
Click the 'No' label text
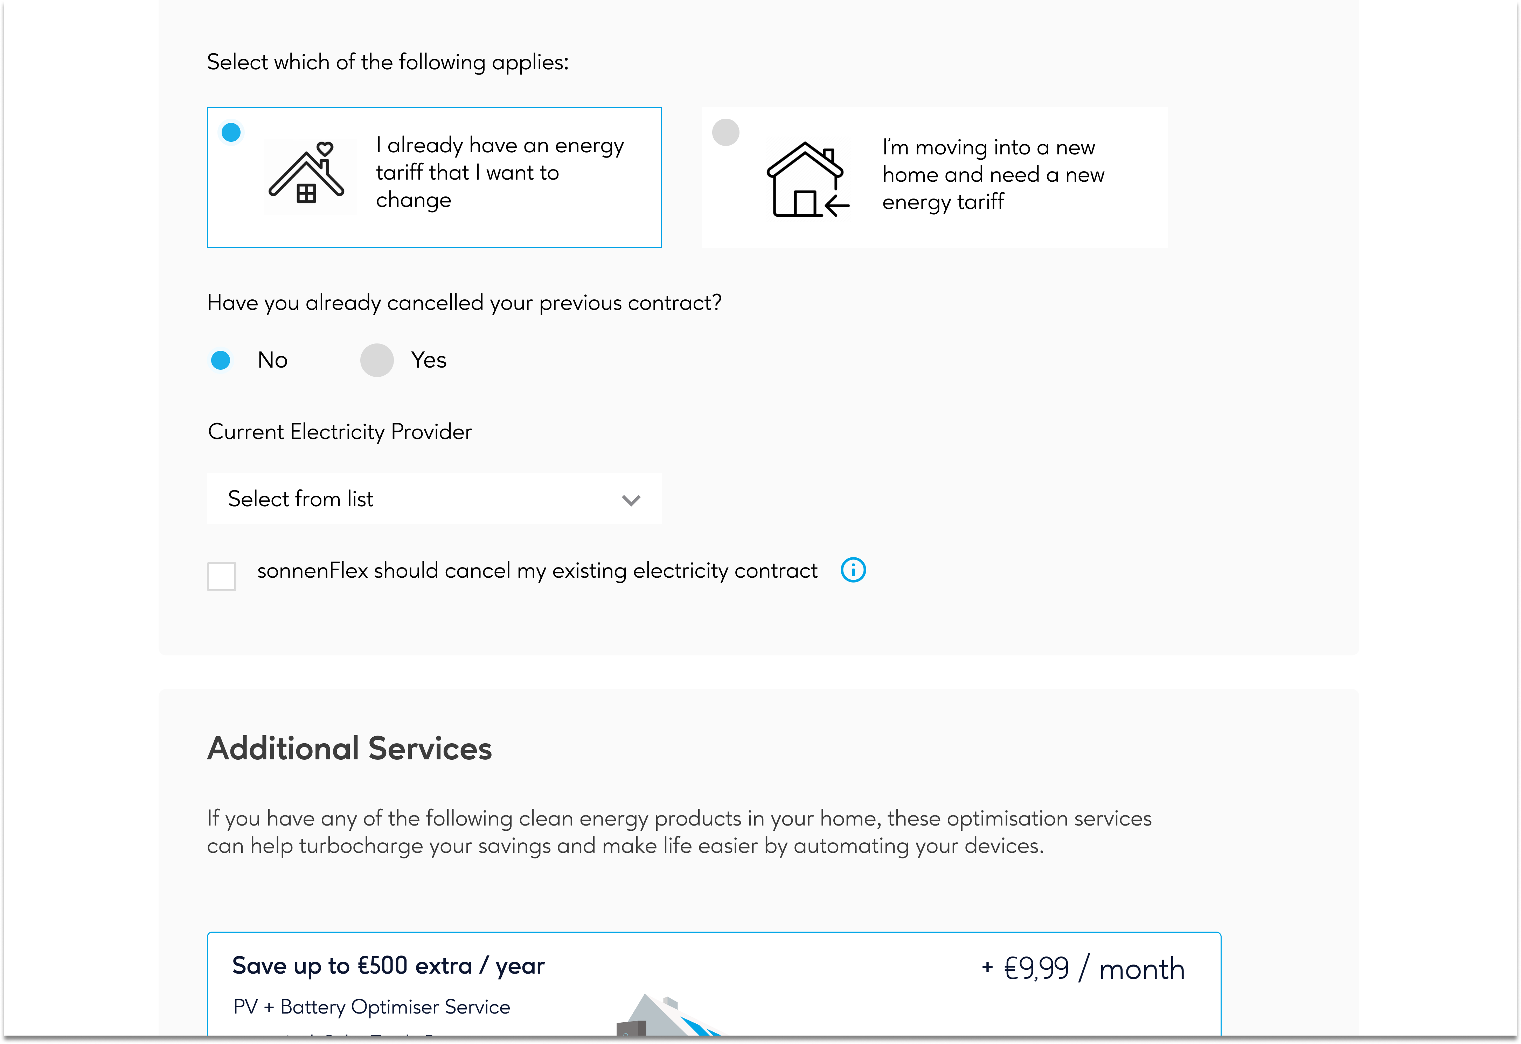coord(272,360)
